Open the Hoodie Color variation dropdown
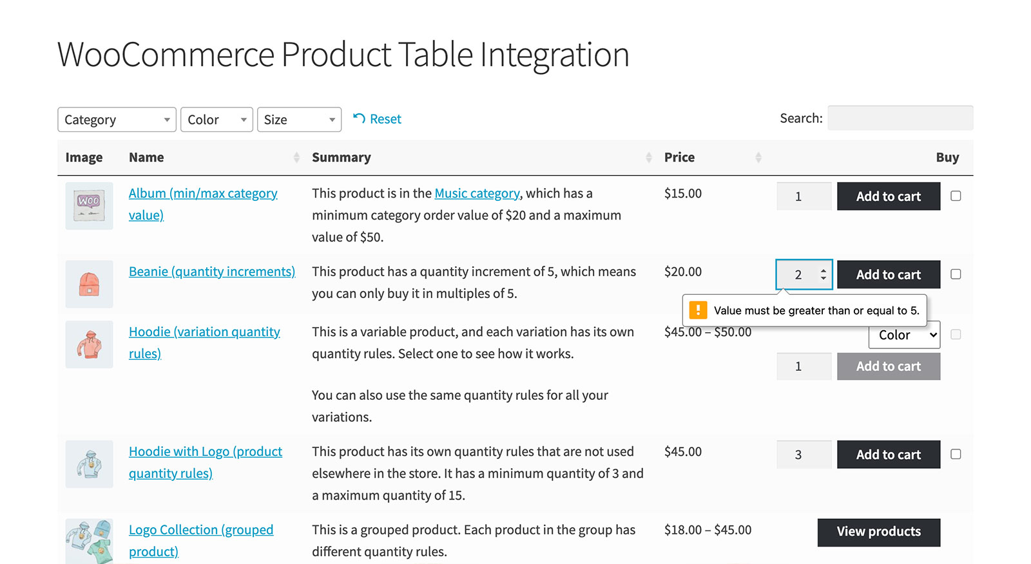The image size is (1031, 564). tap(904, 335)
